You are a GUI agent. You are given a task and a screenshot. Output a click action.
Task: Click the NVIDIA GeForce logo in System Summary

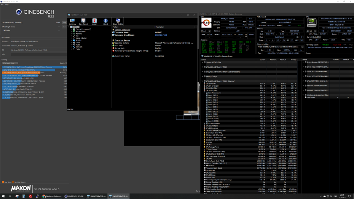311,22
